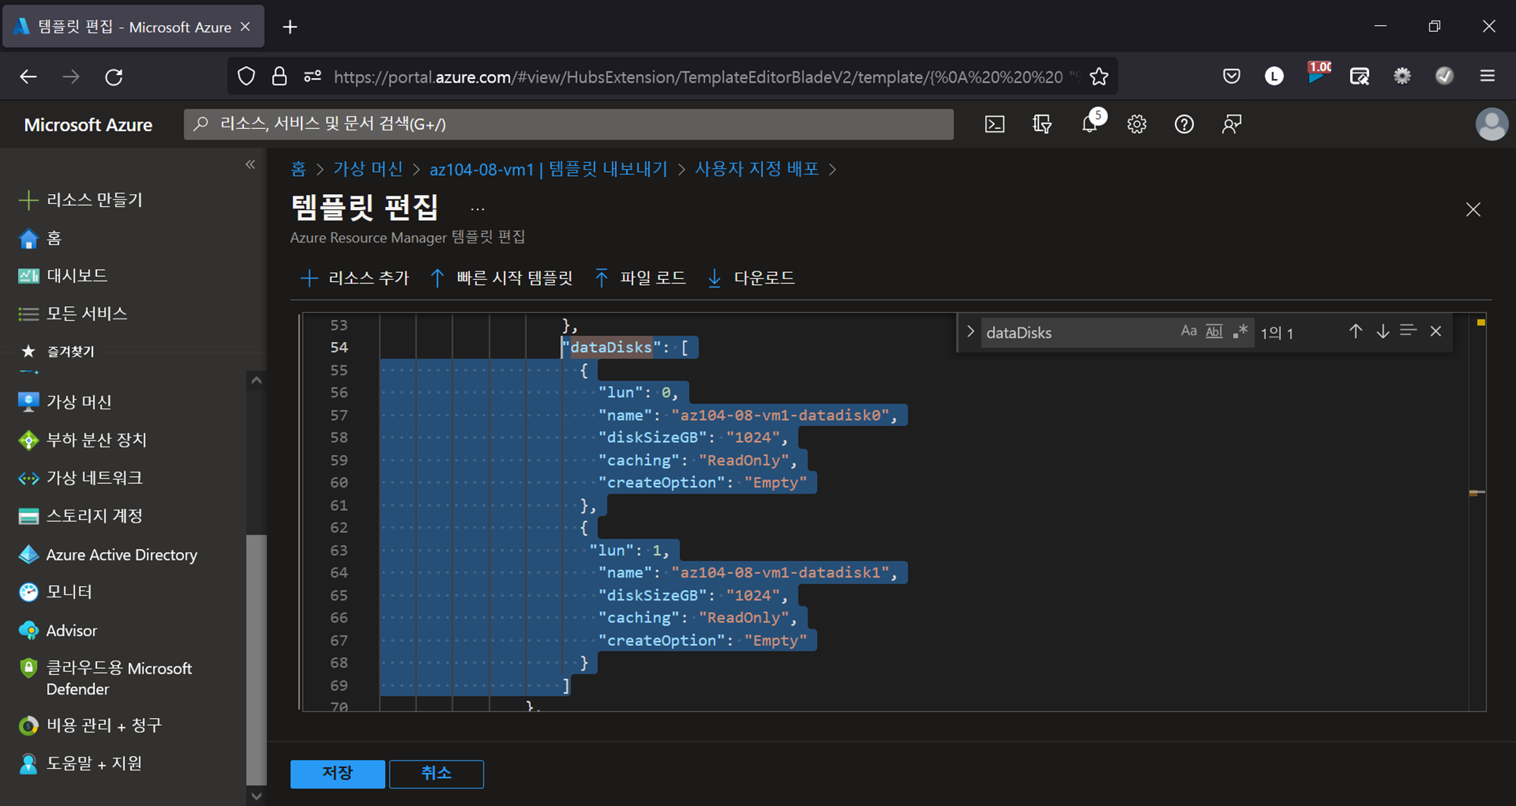Collapse the left sidebar menu
1516x806 pixels.
(250, 165)
